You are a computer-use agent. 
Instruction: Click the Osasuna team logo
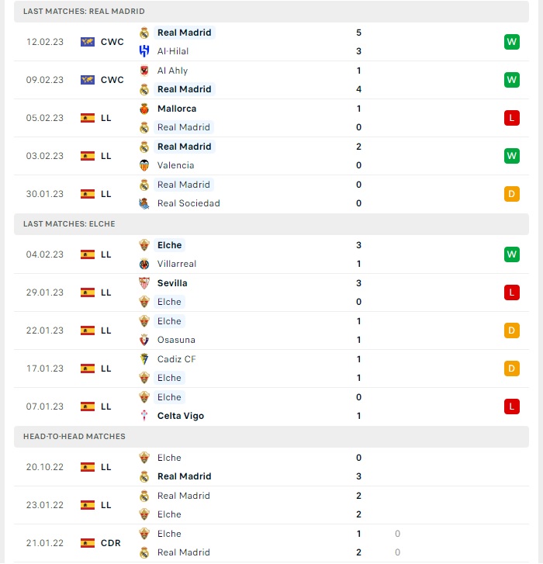tap(144, 340)
